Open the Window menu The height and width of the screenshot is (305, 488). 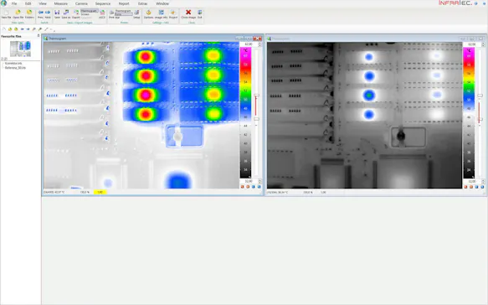point(162,3)
